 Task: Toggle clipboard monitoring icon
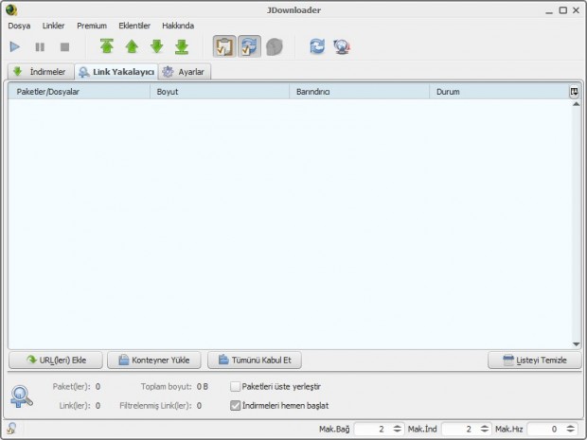[x=224, y=46]
